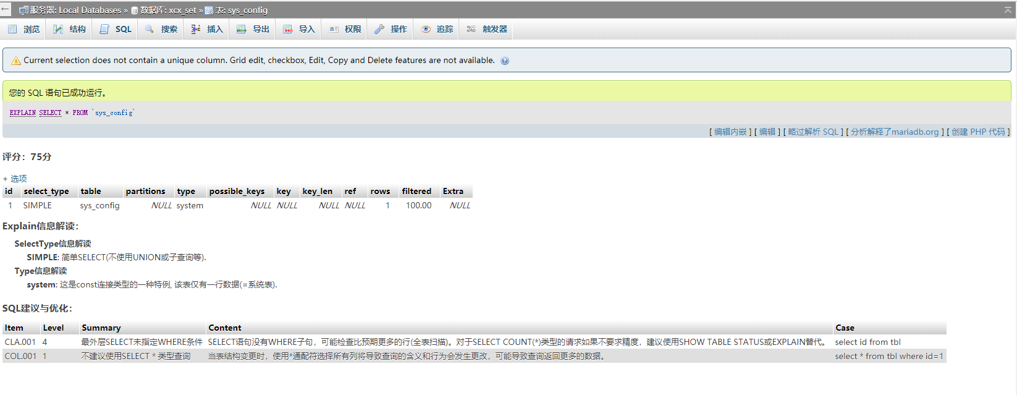Open the 浏览 tab
Screen dimensions: 1017x395
pyautogui.click(x=24, y=29)
